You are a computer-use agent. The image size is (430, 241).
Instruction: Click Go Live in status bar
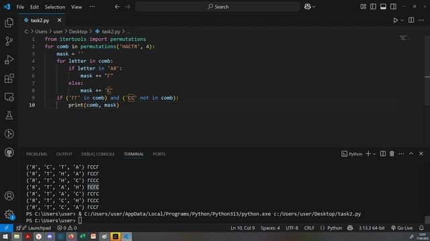point(402,228)
